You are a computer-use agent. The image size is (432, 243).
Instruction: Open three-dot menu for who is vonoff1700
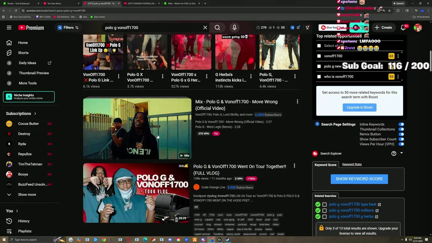click(398, 77)
